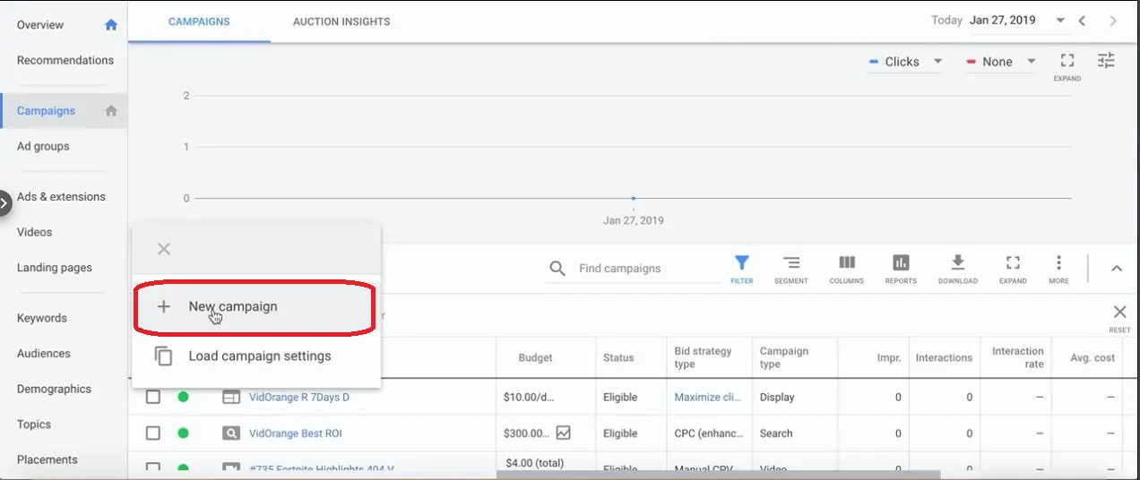The height and width of the screenshot is (480, 1140).
Task: Click the Download arrow icon
Action: pyautogui.click(x=957, y=262)
